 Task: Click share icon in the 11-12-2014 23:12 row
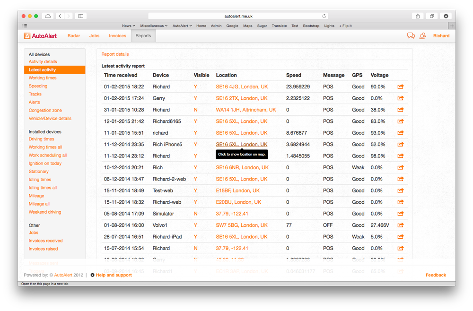[400, 156]
